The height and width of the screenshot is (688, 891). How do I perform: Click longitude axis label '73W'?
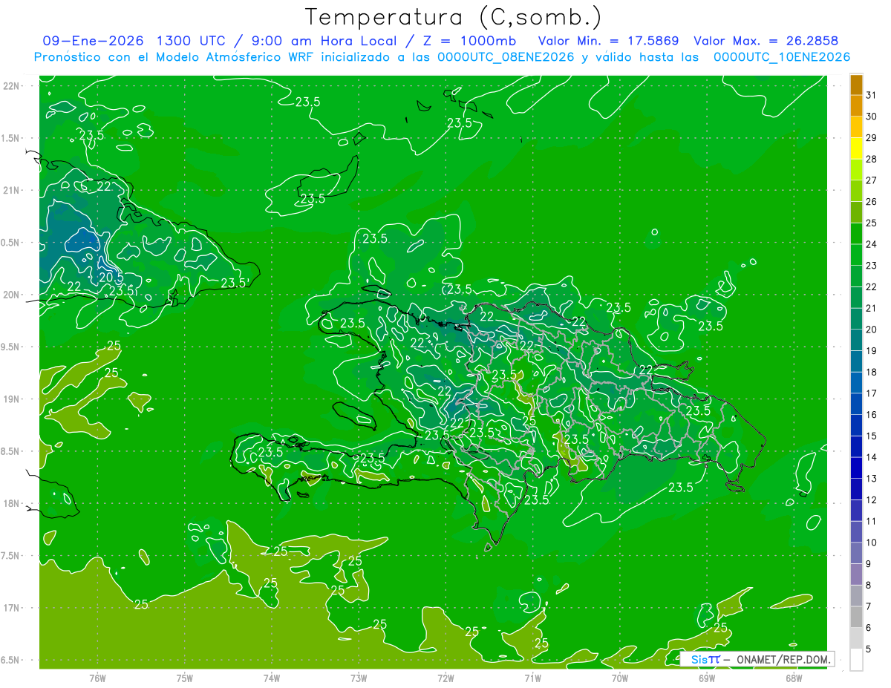(x=359, y=678)
